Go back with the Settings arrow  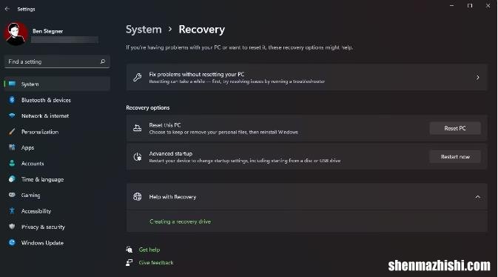tap(7, 9)
